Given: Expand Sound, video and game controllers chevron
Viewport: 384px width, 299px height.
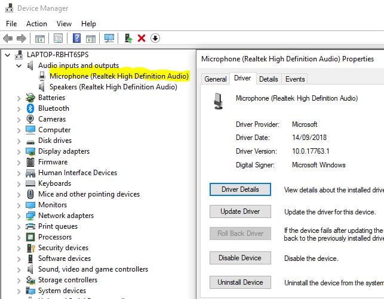Looking at the screenshot, I should click(x=19, y=270).
